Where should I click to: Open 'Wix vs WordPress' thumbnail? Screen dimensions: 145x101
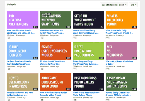point(121,51)
